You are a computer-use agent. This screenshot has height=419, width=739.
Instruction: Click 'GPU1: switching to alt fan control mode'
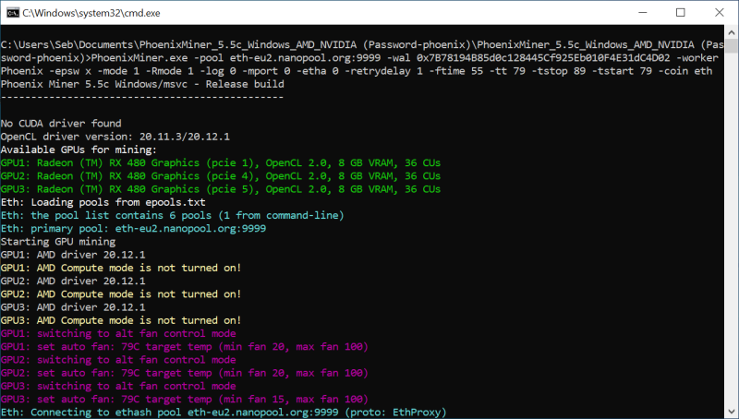[x=118, y=334]
